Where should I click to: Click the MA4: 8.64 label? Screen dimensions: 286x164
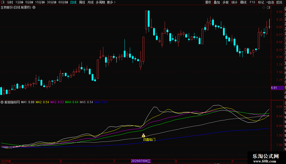(x=72, y=102)
